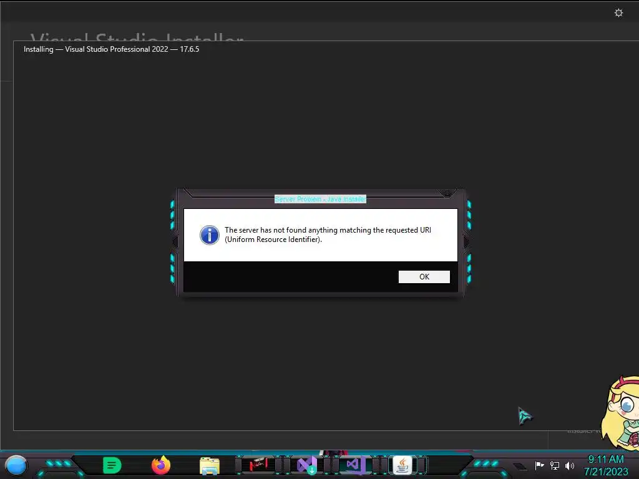This screenshot has width=639, height=479.
Task: Open the green chat app from the taskbar
Action: pos(112,465)
